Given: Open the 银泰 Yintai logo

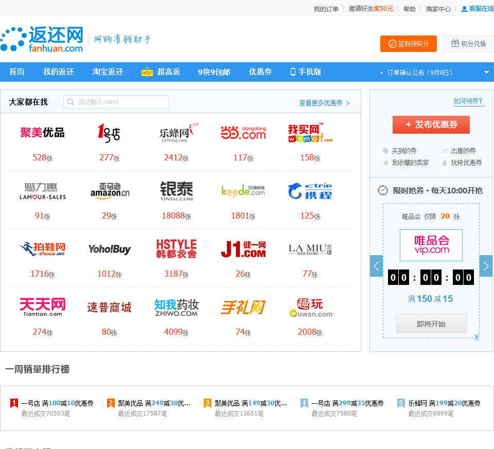Looking at the screenshot, I should point(177,191).
